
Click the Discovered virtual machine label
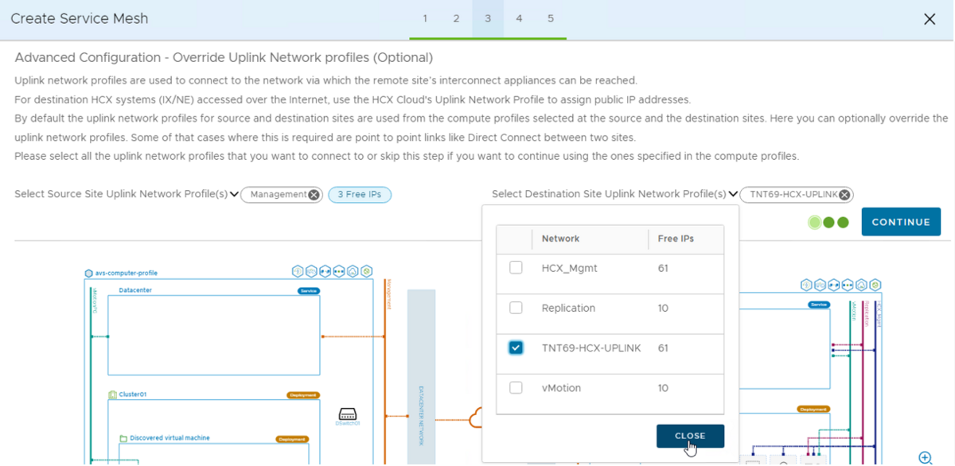click(x=170, y=438)
